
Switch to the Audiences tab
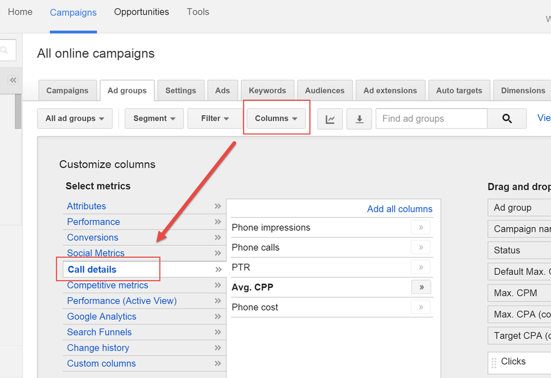click(x=325, y=91)
